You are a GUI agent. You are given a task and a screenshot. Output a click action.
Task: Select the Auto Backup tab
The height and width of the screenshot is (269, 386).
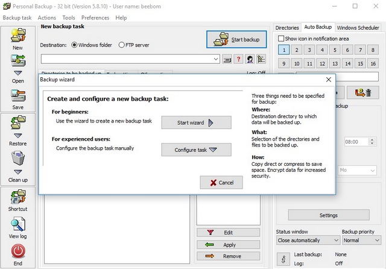click(318, 27)
